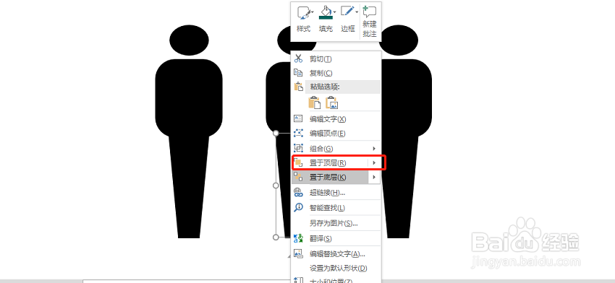Click the Copy pages icon

[x=299, y=73]
